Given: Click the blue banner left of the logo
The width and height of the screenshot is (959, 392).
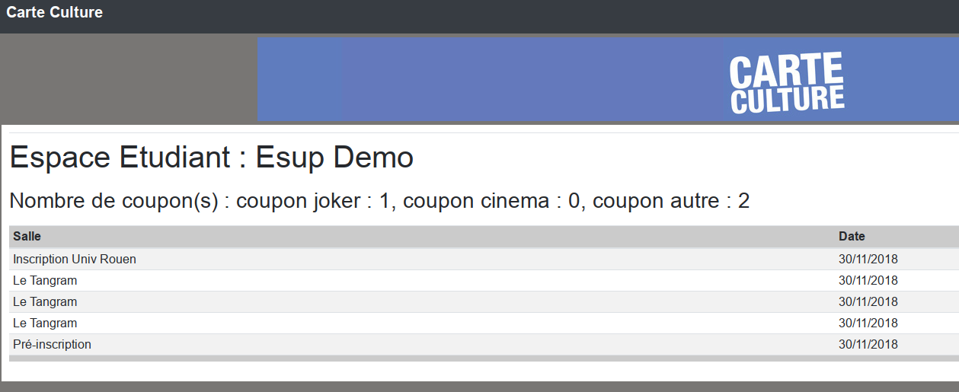Looking at the screenshot, I should [x=487, y=80].
